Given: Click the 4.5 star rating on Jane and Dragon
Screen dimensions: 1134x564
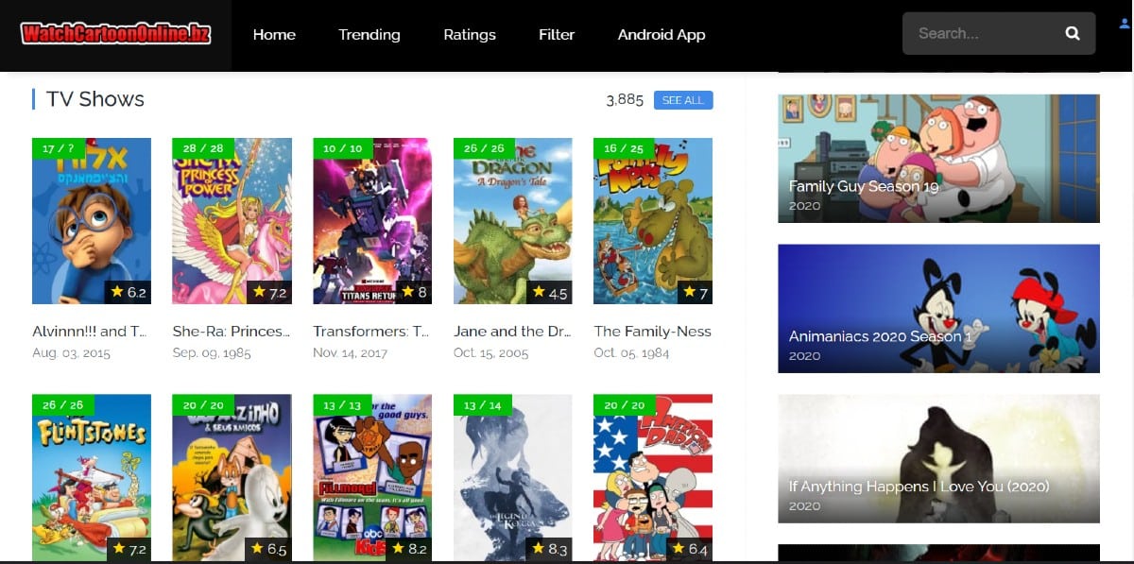Looking at the screenshot, I should click(549, 292).
